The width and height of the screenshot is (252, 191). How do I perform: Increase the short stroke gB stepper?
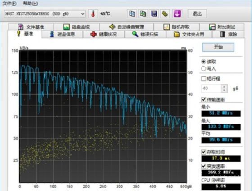[x=224, y=87]
